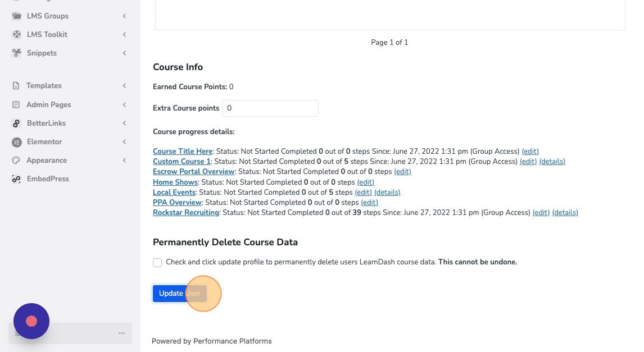Click the Snippets scissors icon
The width and height of the screenshot is (644, 352).
16,53
